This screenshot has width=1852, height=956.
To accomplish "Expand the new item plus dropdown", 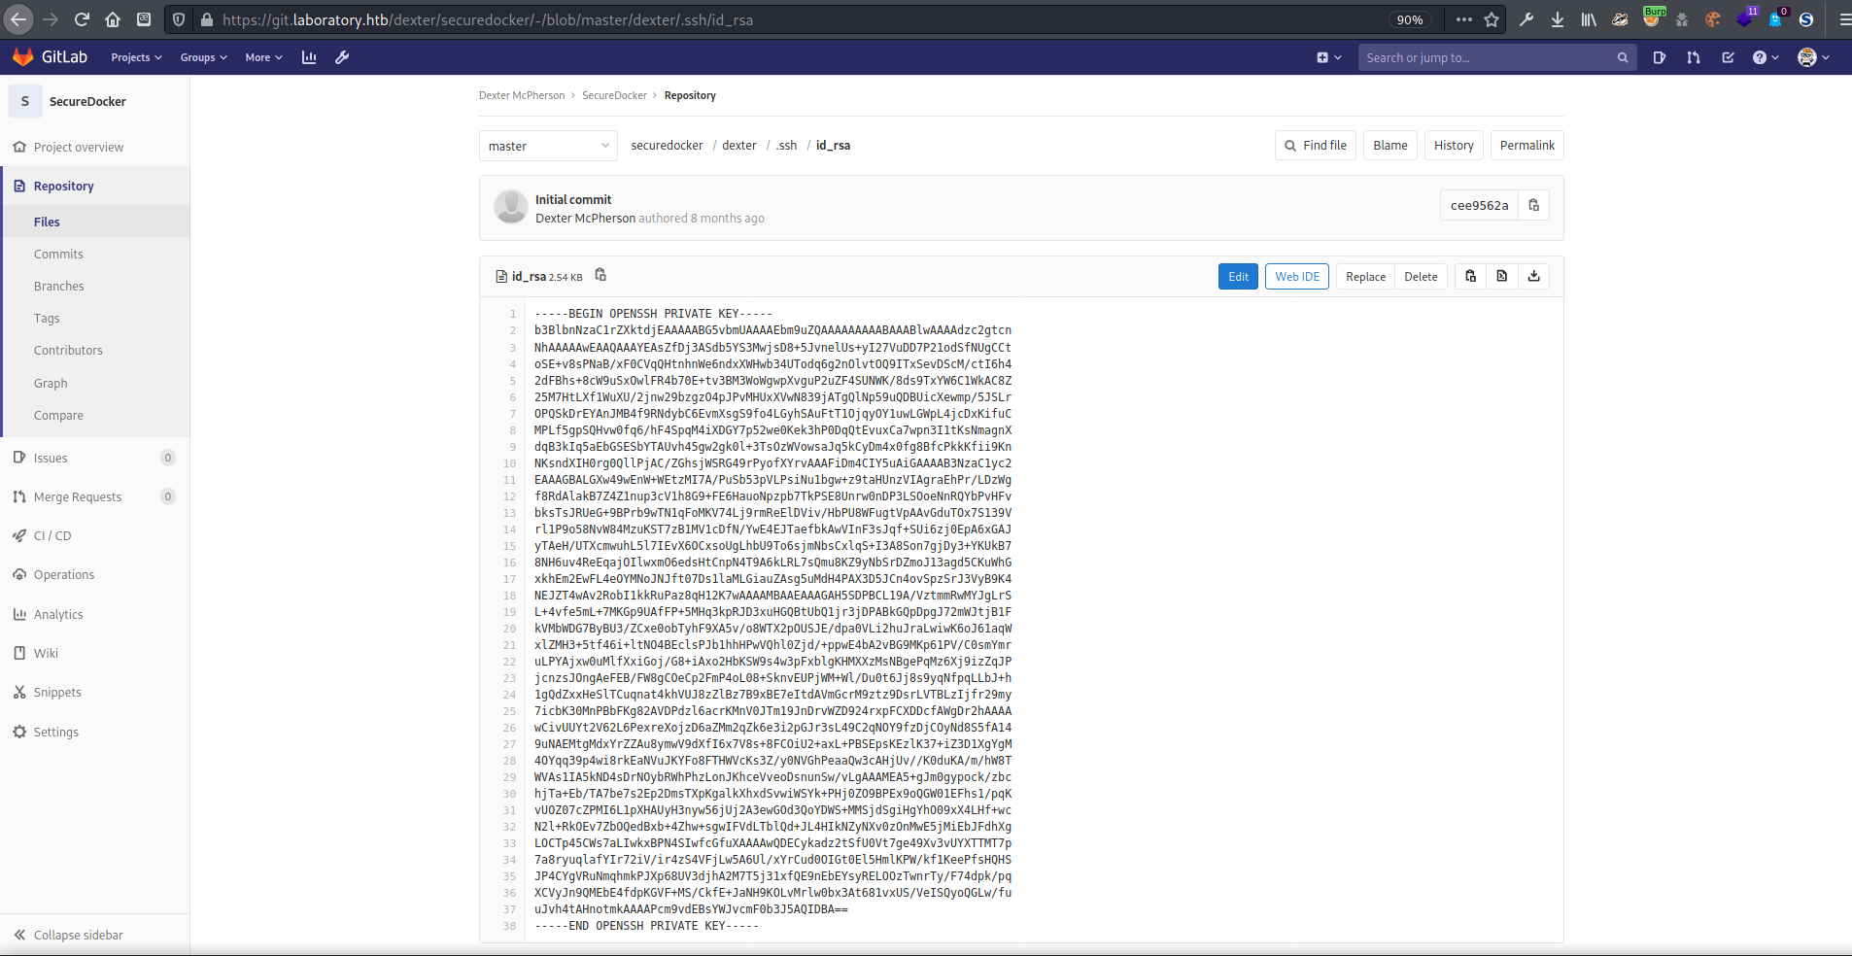I will 1327,57.
